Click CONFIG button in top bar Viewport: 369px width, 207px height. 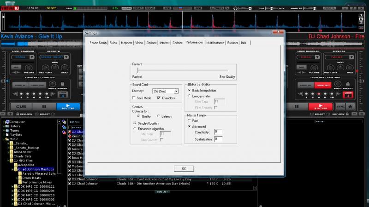coord(329,8)
